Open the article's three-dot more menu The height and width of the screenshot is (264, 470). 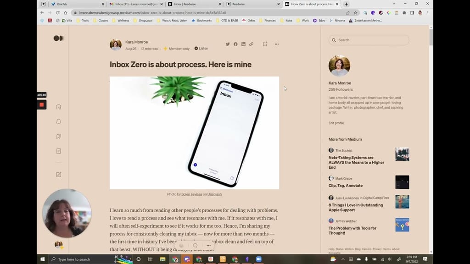tap(277, 44)
